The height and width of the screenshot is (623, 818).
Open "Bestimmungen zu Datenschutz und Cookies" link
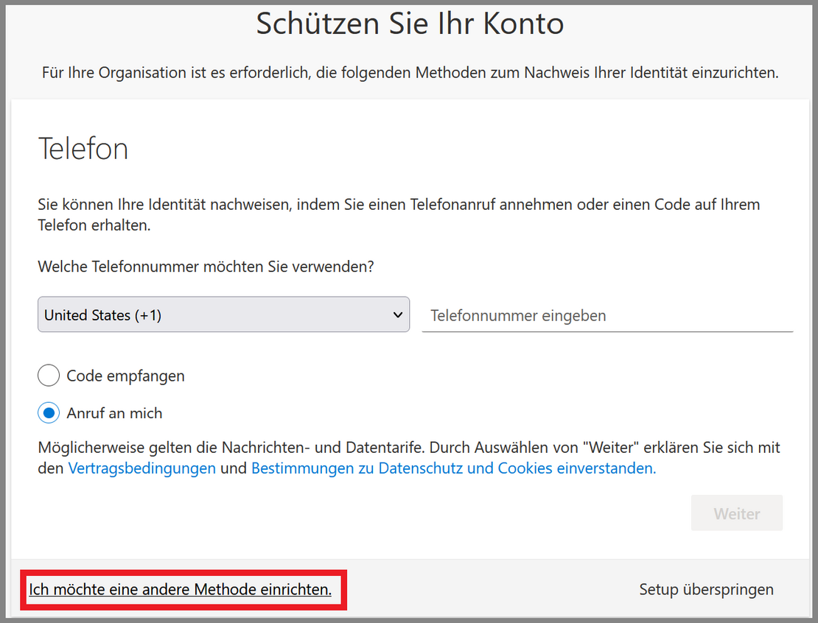(x=452, y=468)
